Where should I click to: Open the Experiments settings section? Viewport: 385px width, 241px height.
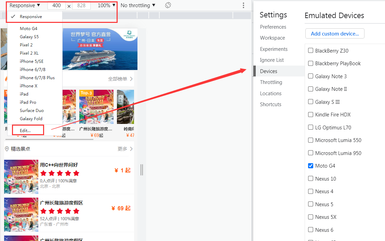(274, 49)
